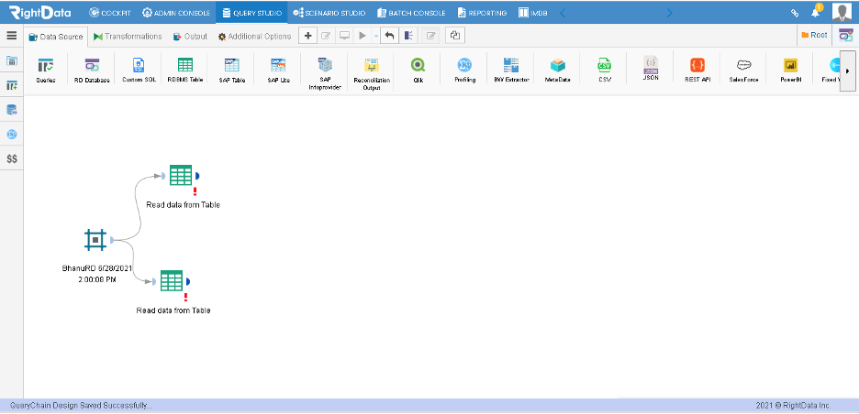Open the Transformations tab
This screenshot has height=414, width=859.
pyautogui.click(x=128, y=36)
